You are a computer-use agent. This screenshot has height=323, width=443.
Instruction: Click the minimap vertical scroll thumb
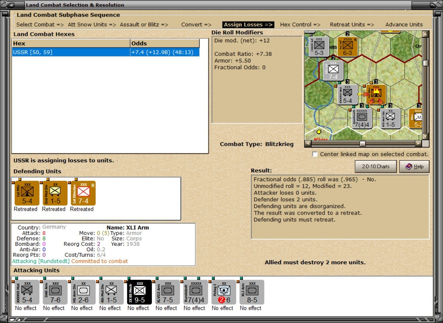click(x=426, y=63)
